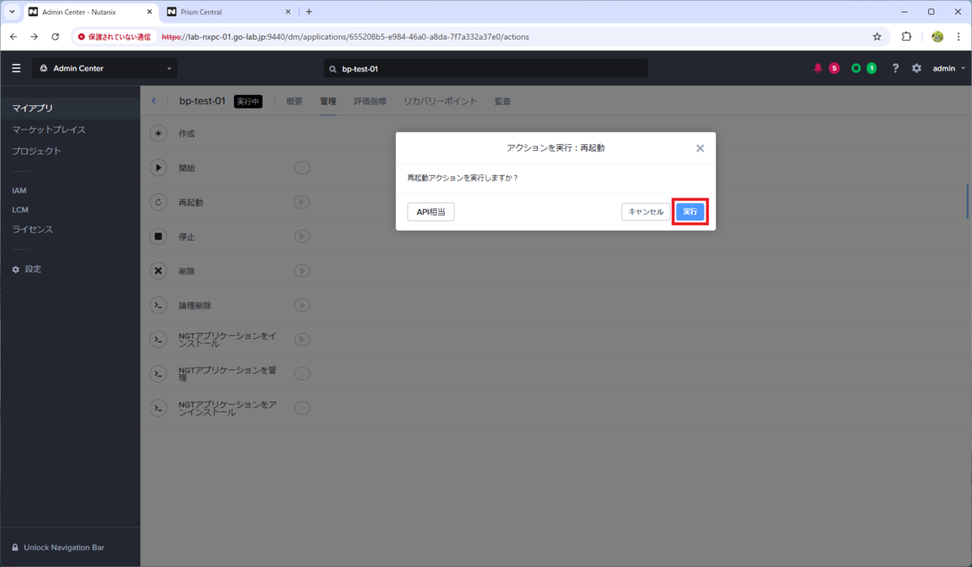
Task: Open the hamburger navigation menu
Action: pos(16,69)
